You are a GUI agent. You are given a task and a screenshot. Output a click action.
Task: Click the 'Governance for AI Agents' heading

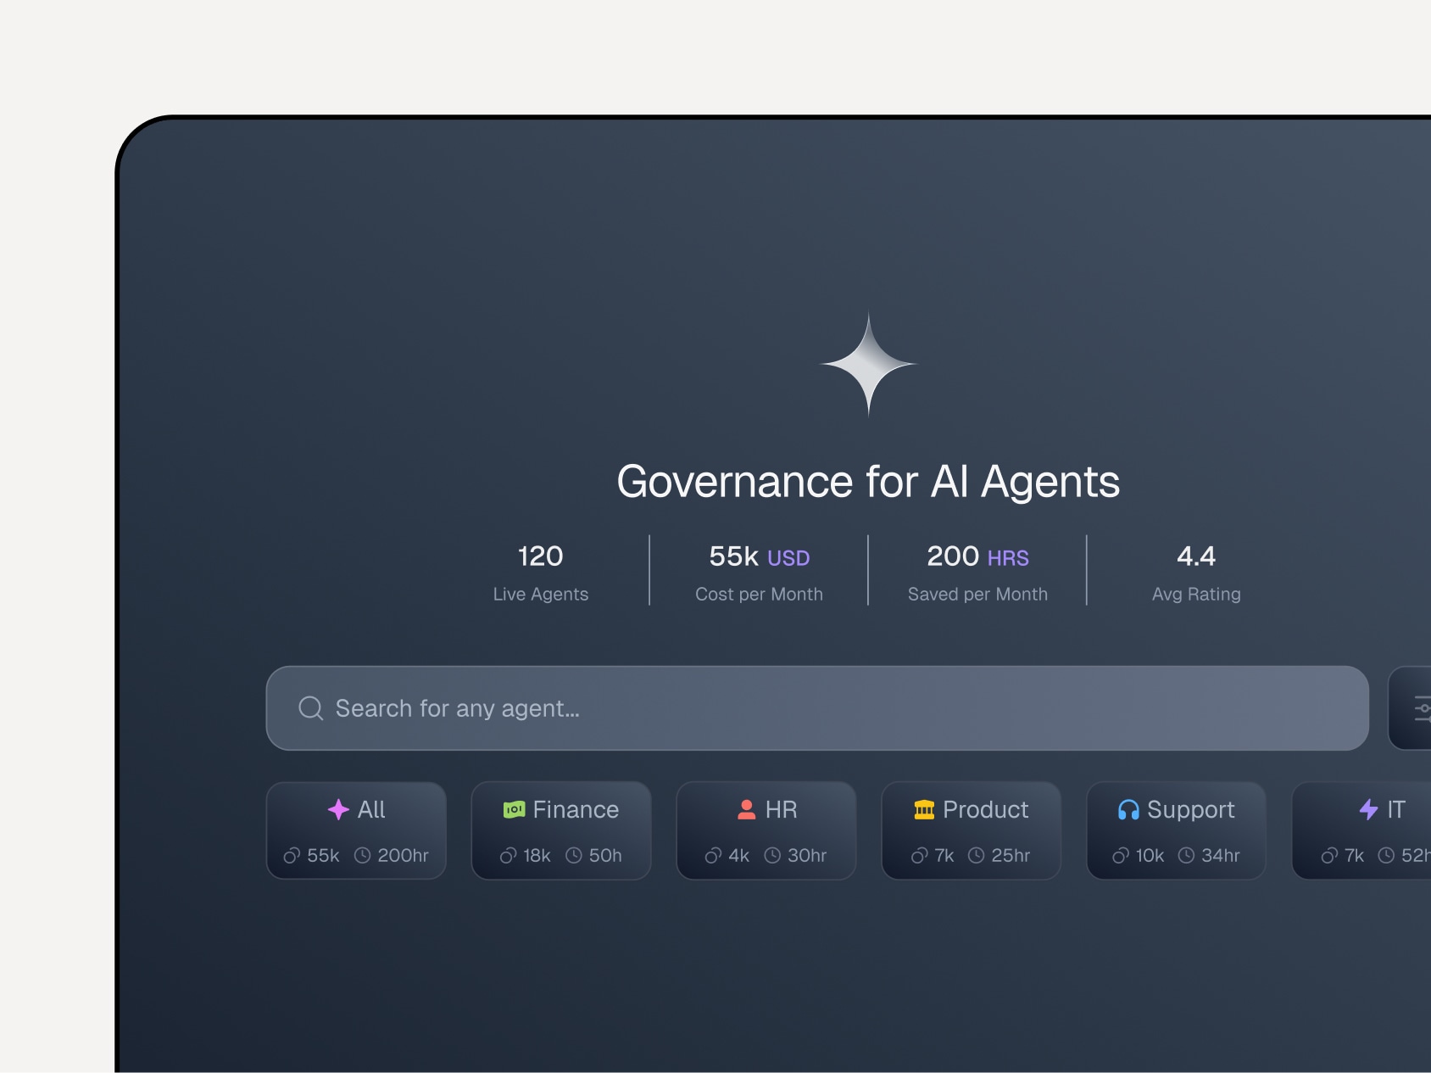(x=868, y=482)
